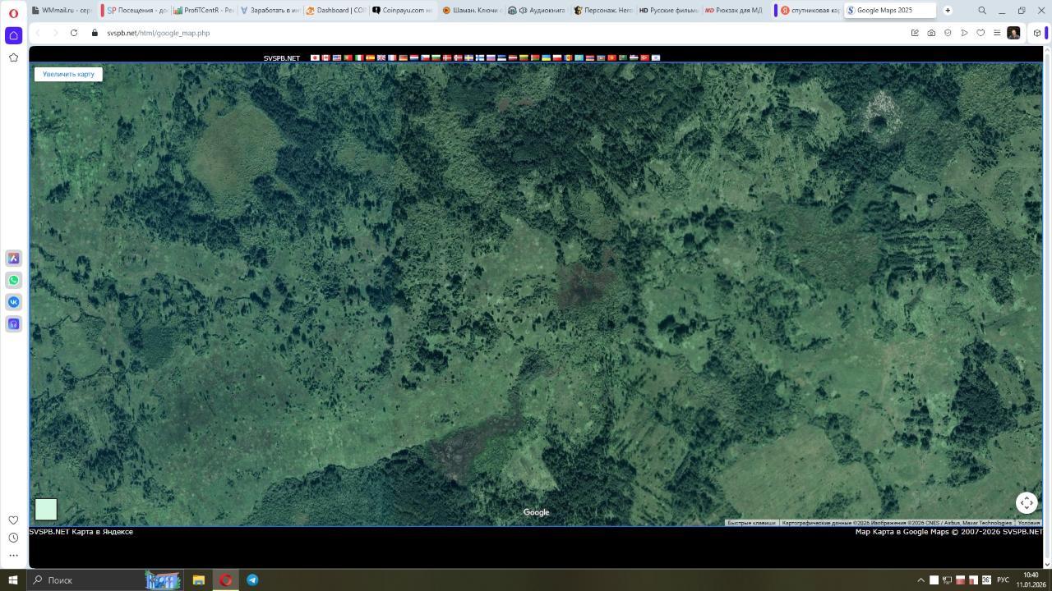Show hidden system tray icons chevron
Viewport: 1052px width, 591px height.
click(920, 580)
